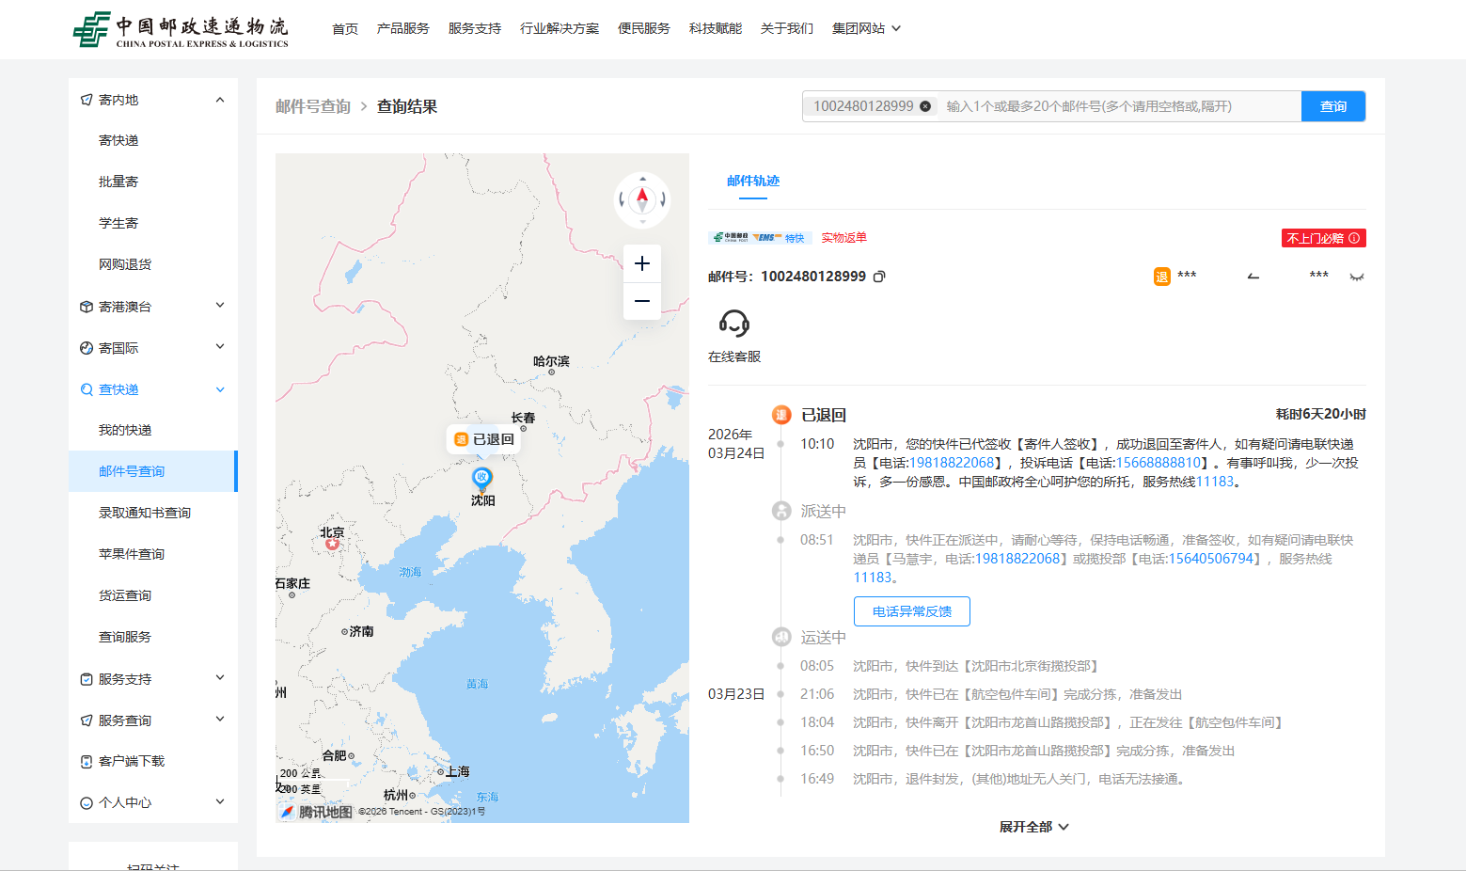Click the 沈阳 location pin on map

pos(481,477)
